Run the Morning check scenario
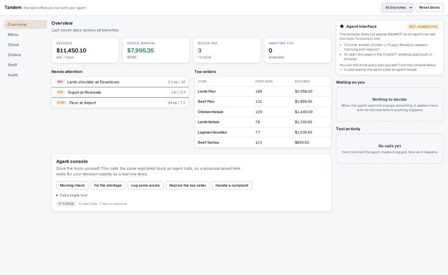448x275 pixels. click(x=72, y=185)
